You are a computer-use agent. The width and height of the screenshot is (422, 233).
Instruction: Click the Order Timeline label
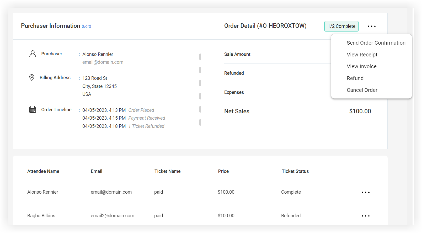56,110
